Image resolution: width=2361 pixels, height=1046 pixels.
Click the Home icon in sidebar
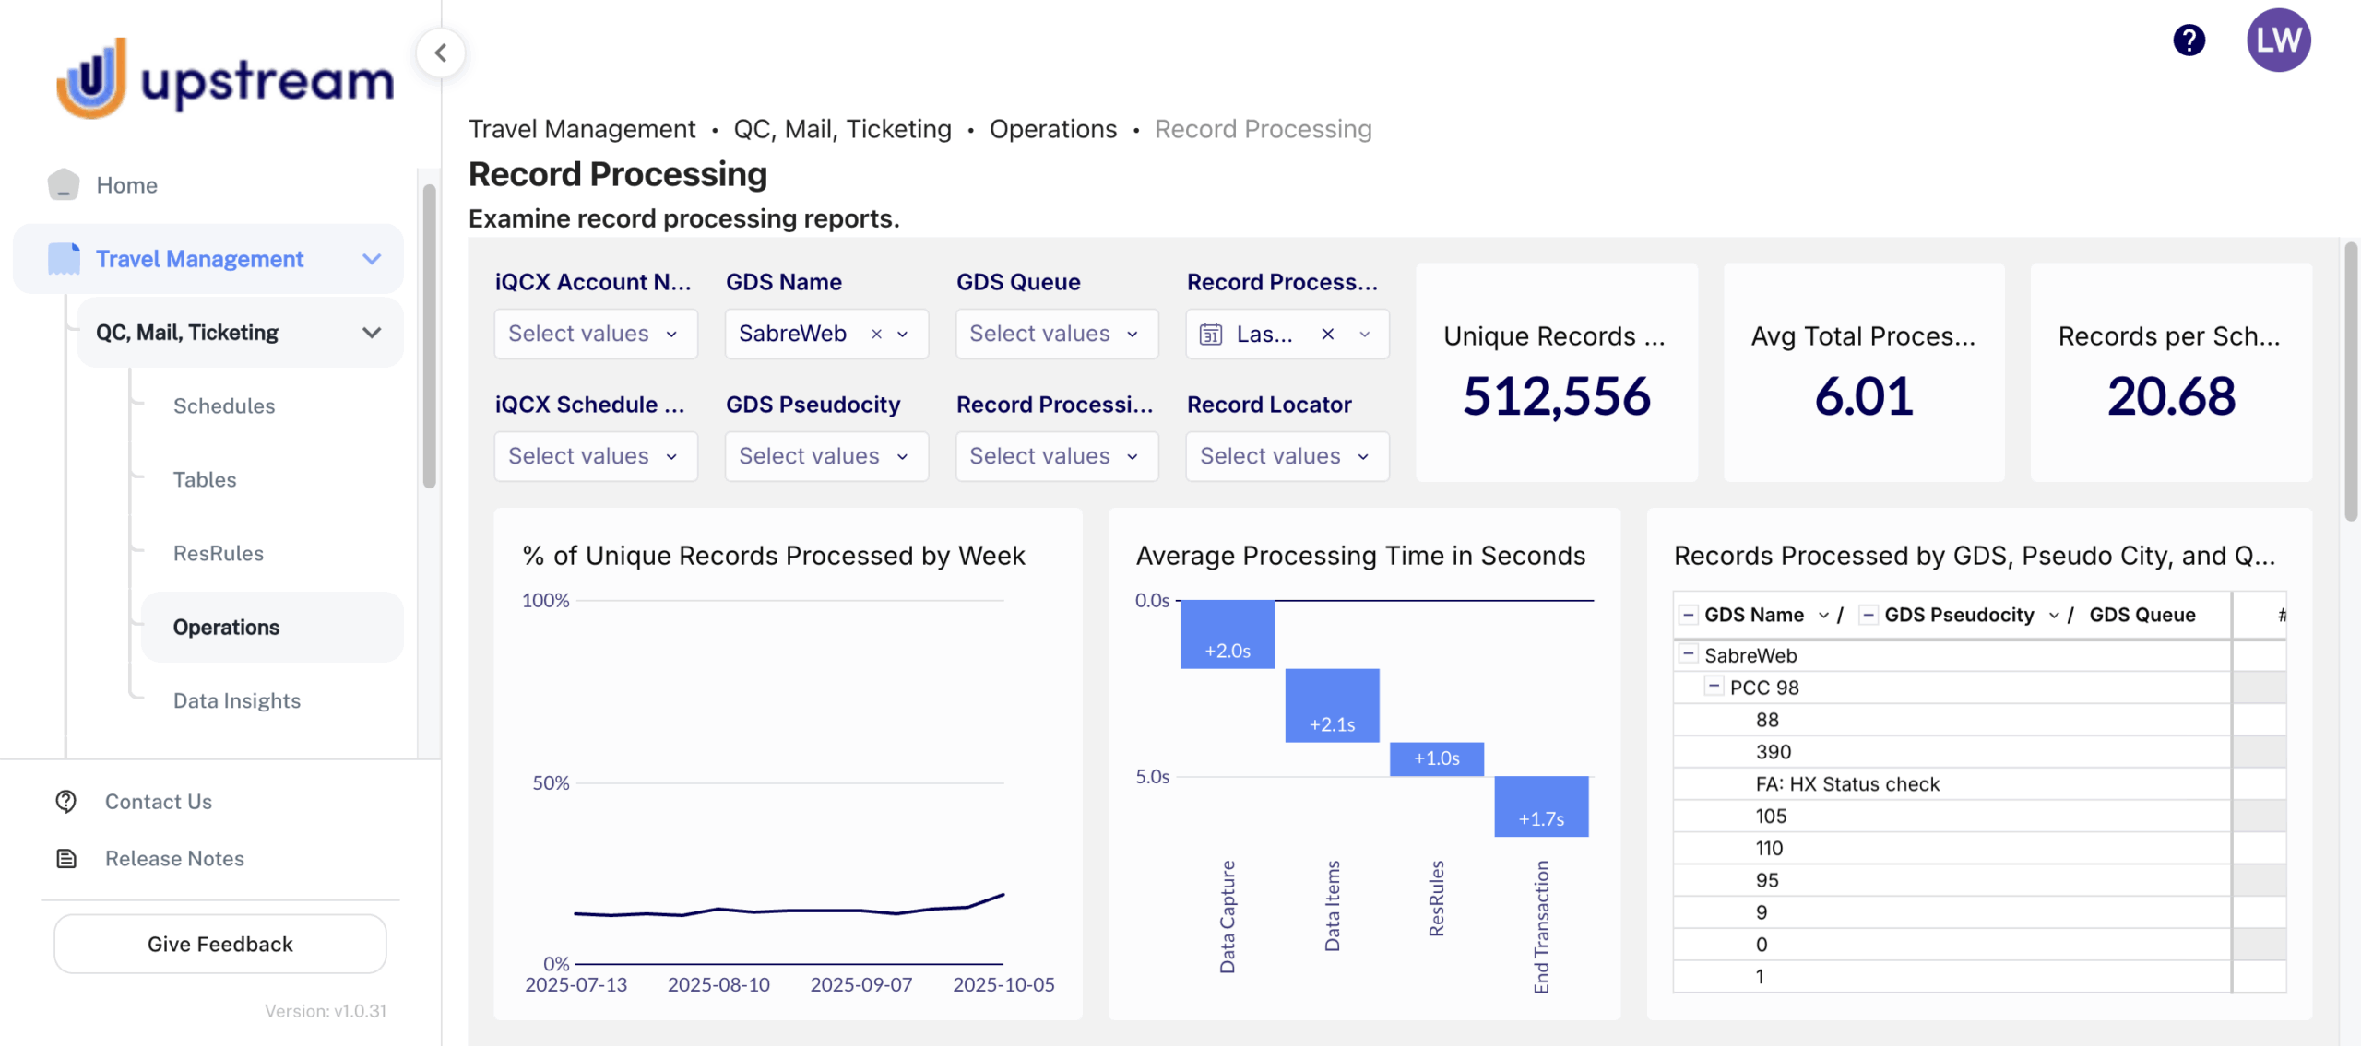point(64,184)
